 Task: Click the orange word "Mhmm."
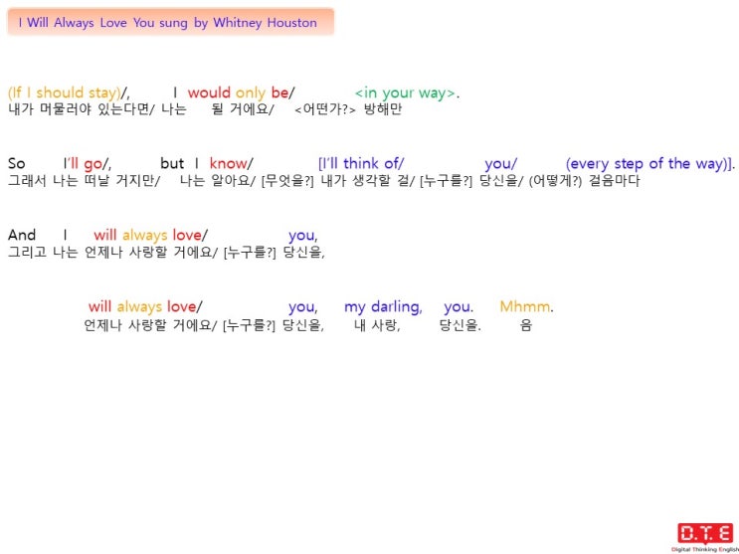[x=526, y=307]
